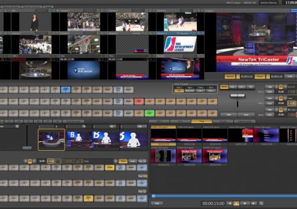Click Auto button beneath the T-bar

pos(246,115)
